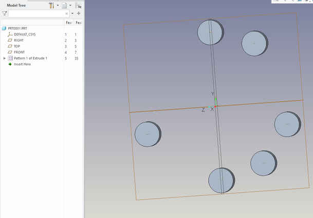Open the search options dropdown arrow
This screenshot has height=218, width=313.
tap(72, 14)
